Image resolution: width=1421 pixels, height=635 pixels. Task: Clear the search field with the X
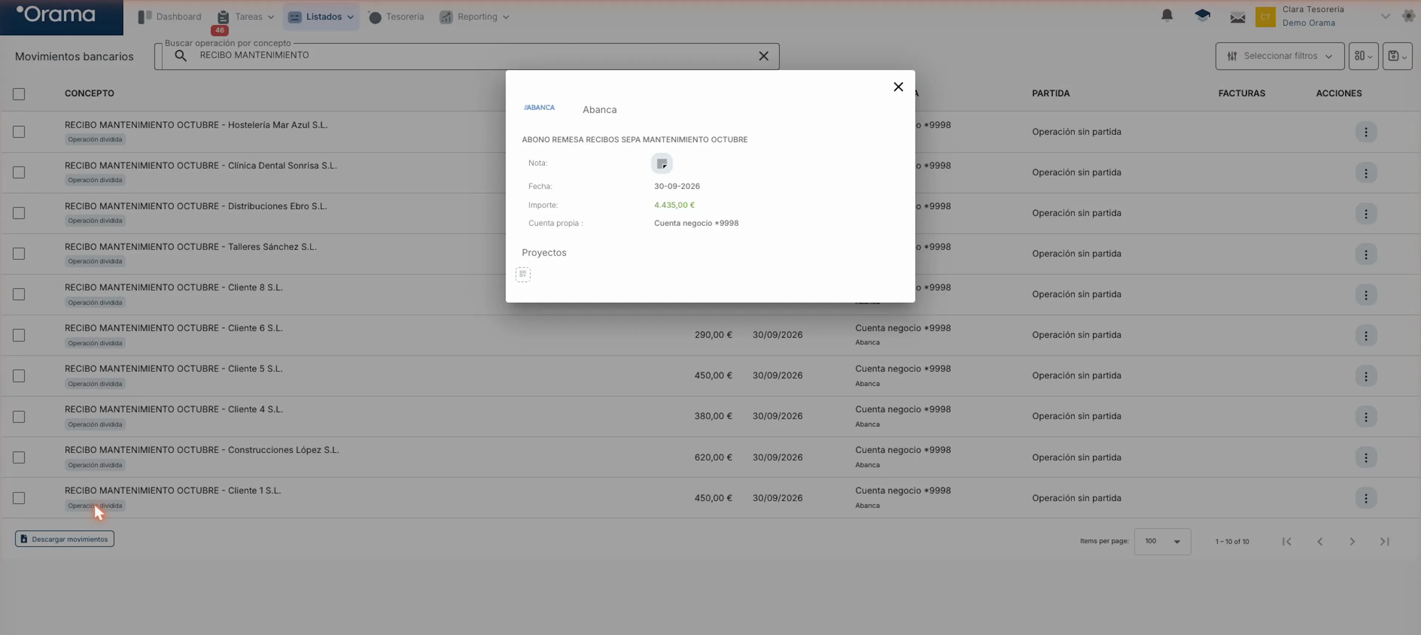tap(763, 56)
